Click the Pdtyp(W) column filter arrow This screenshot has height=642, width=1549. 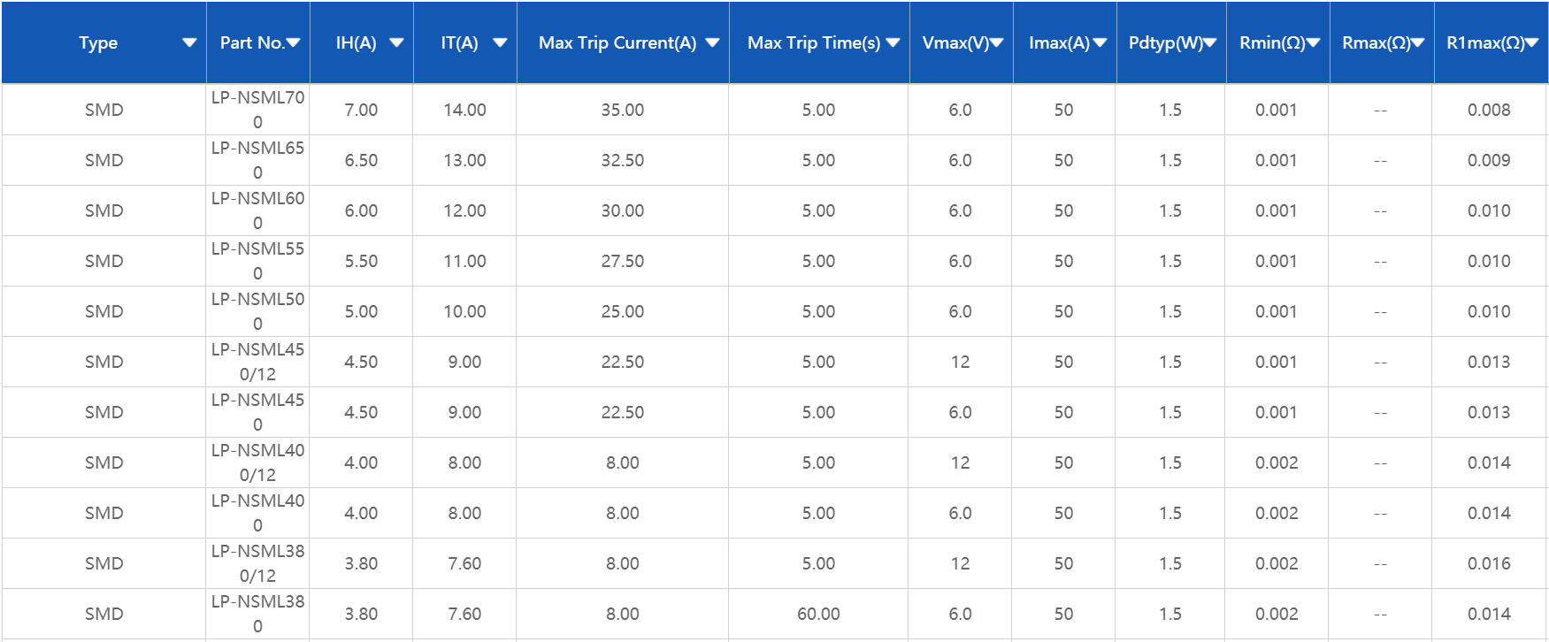[1210, 42]
